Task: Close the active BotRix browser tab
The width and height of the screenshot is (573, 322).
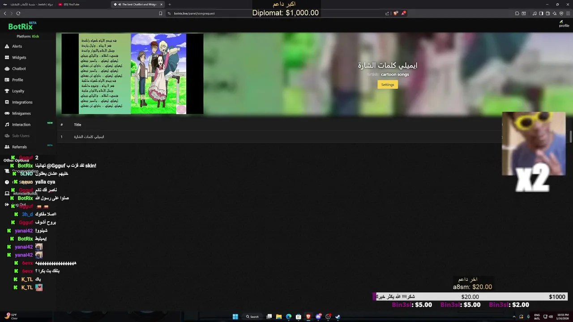Action: (x=162, y=4)
